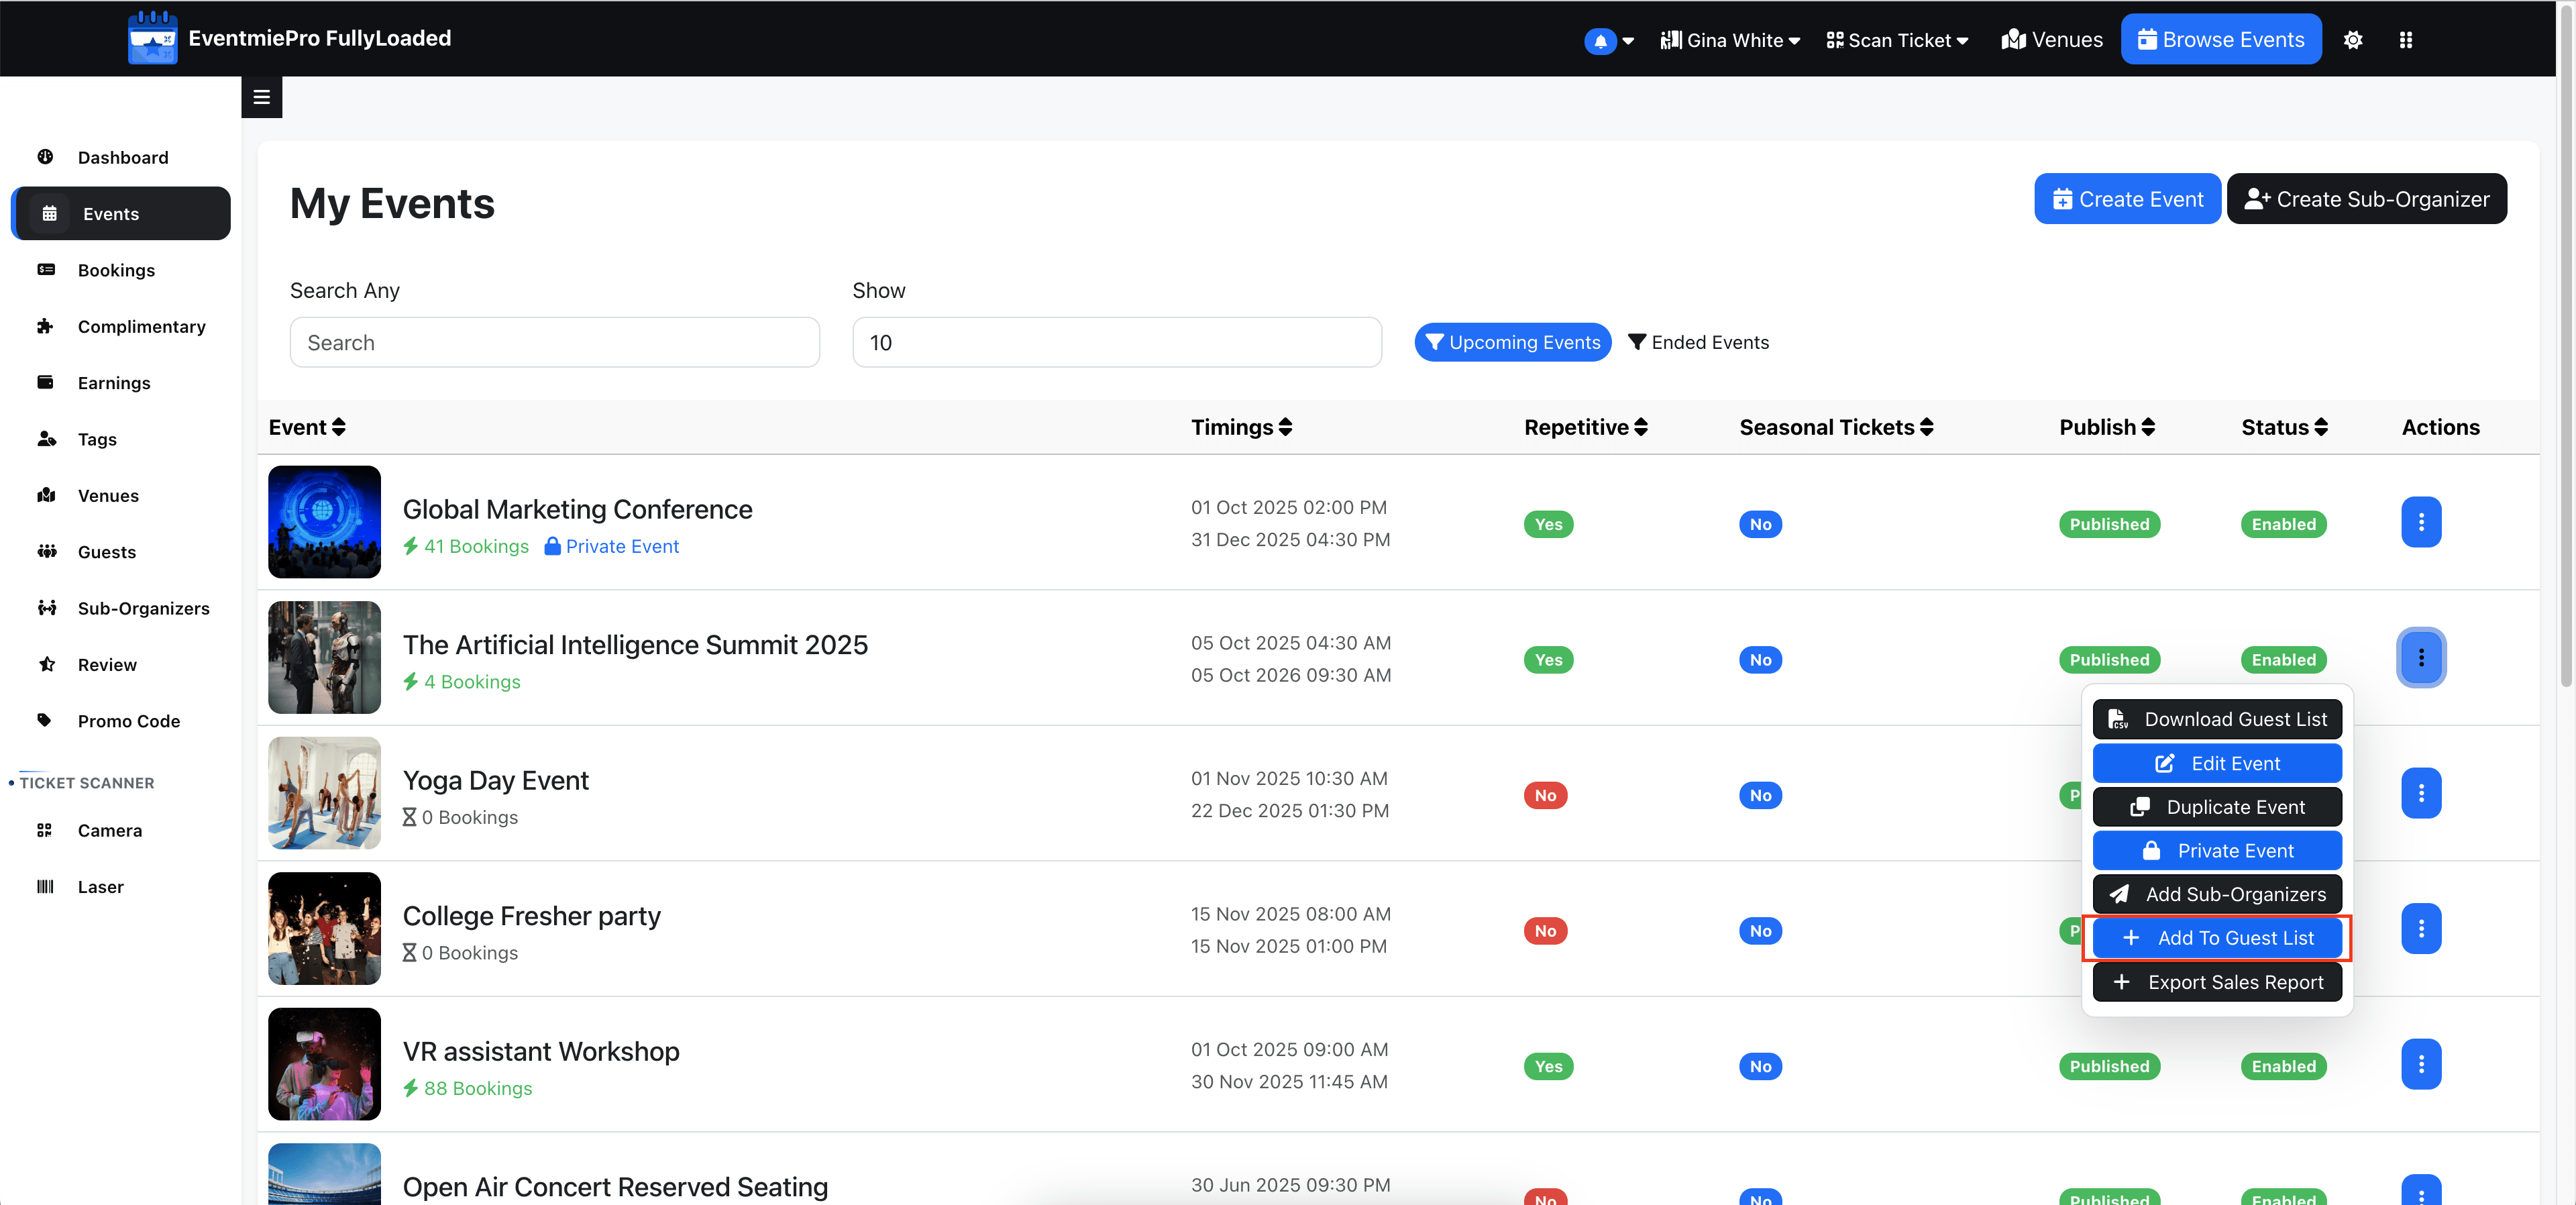Click the 88 Bookings link

pyautogui.click(x=467, y=1088)
